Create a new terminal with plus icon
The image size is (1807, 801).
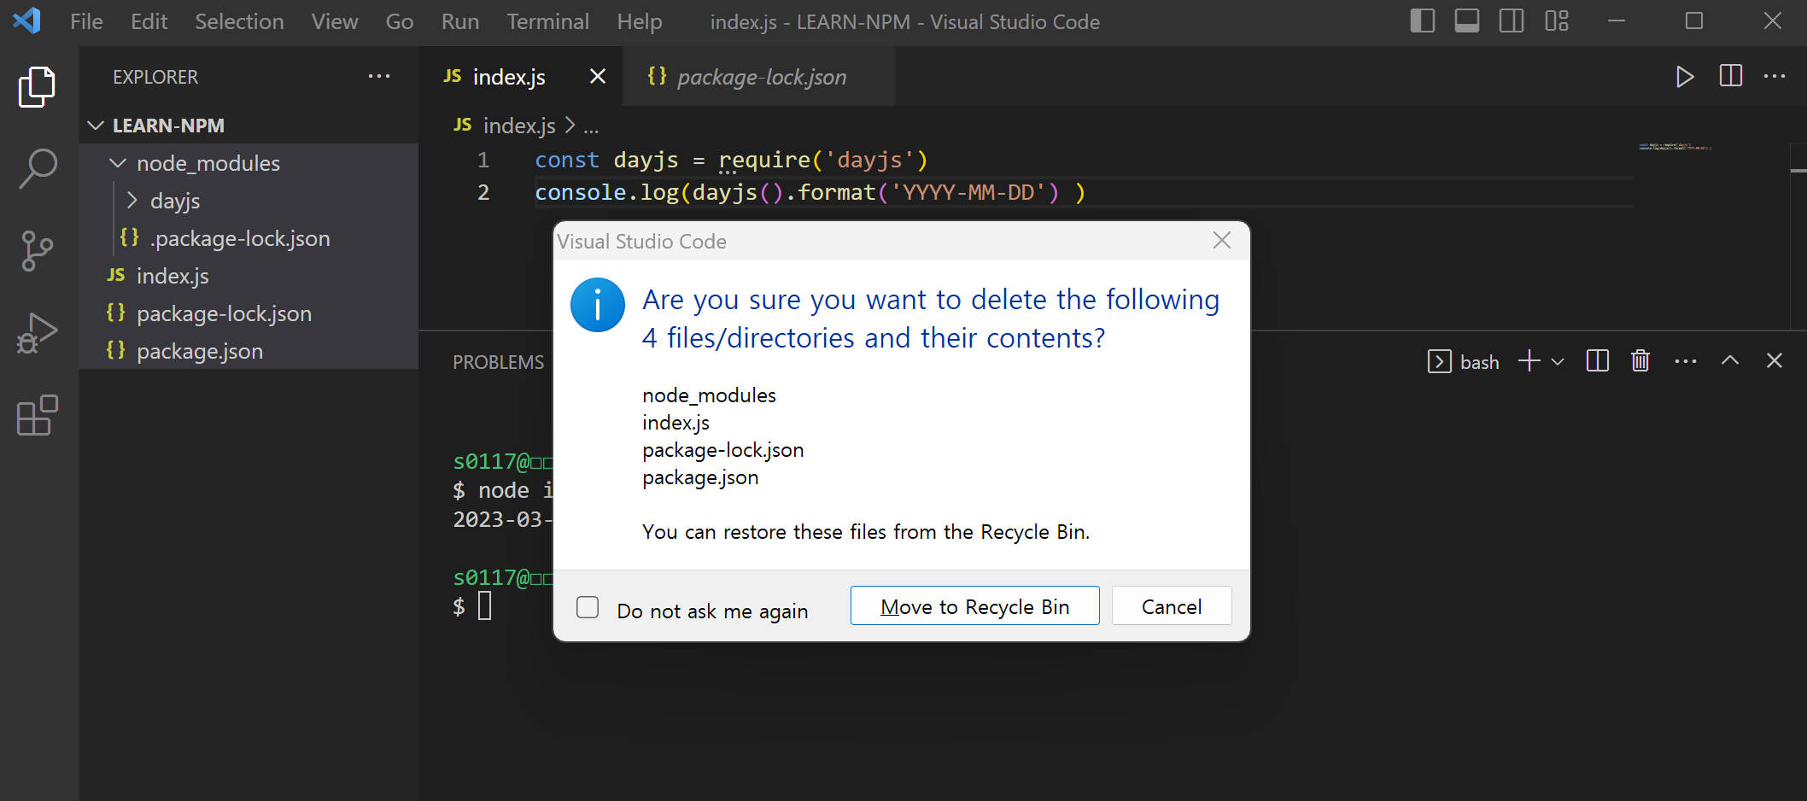(x=1529, y=361)
